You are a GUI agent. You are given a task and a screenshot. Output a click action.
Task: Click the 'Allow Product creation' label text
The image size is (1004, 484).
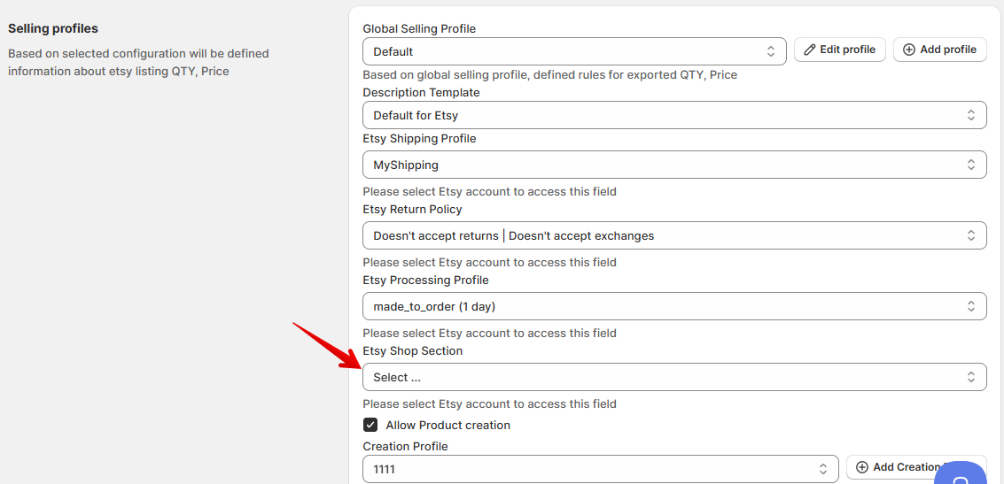coord(448,425)
